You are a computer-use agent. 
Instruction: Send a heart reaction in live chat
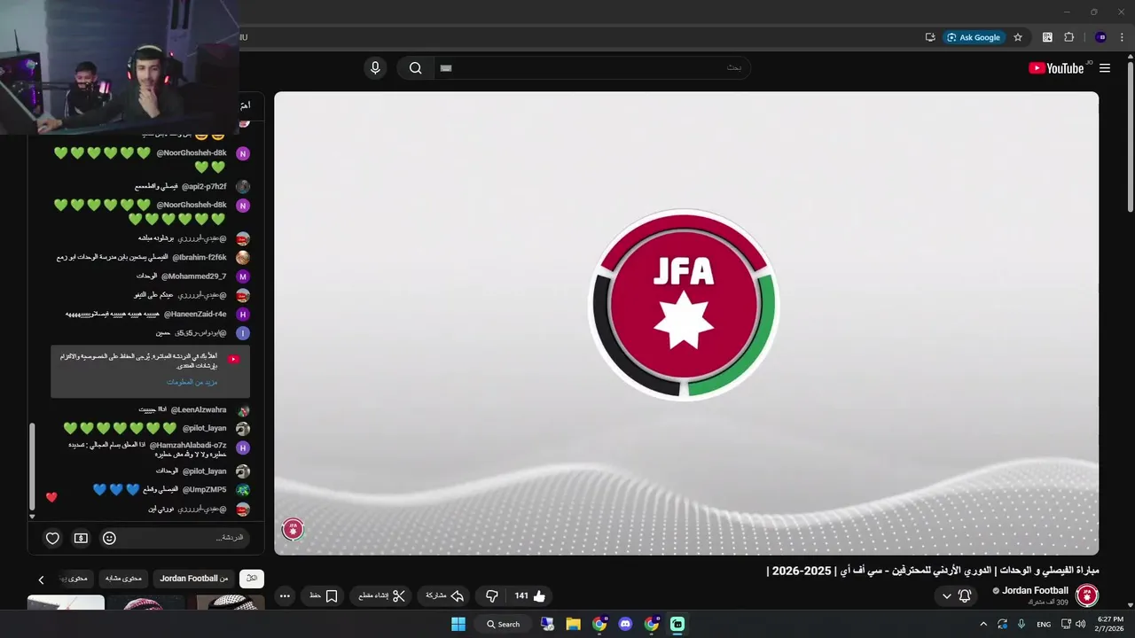pos(52,538)
